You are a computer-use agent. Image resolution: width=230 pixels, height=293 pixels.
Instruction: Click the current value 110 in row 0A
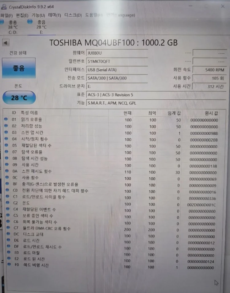pos(128,172)
